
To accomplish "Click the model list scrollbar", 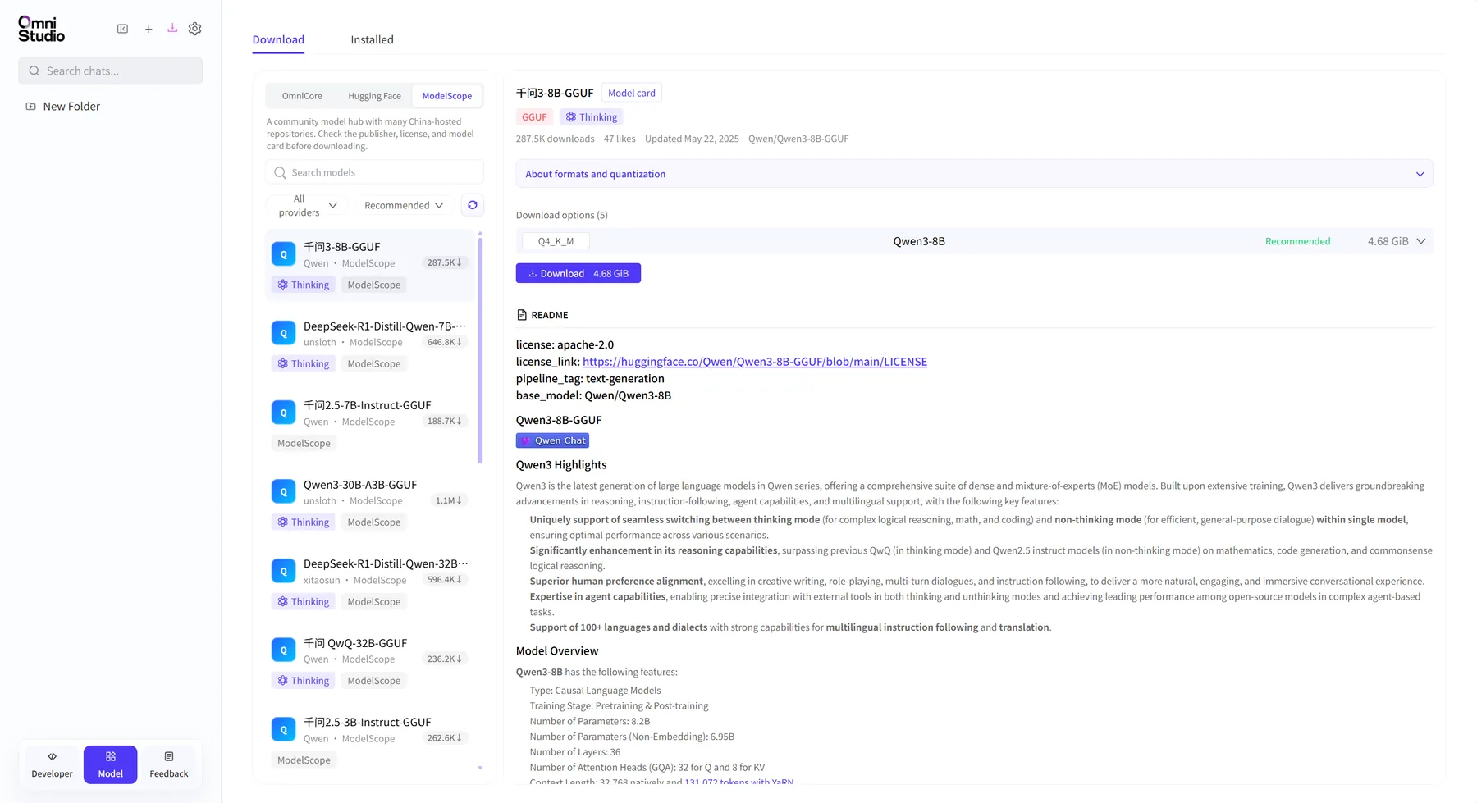I will pos(480,349).
